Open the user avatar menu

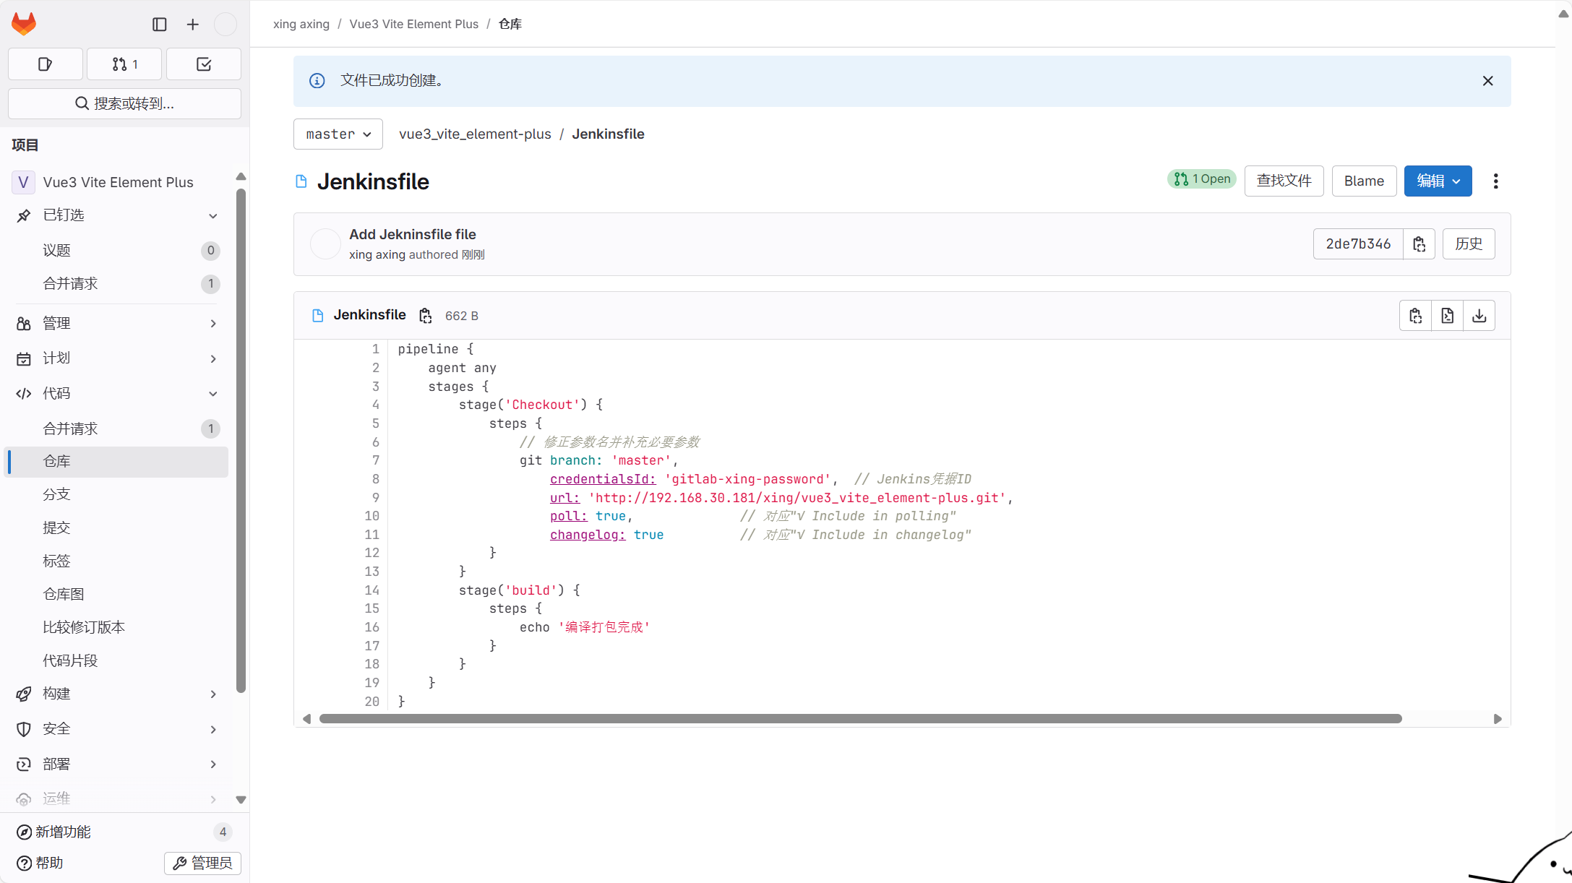226,25
